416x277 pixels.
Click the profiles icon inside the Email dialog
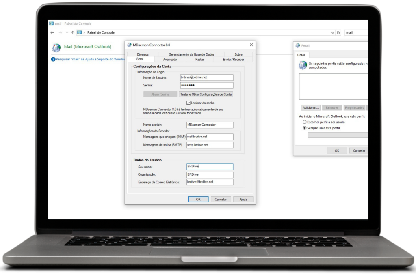coord(303,65)
